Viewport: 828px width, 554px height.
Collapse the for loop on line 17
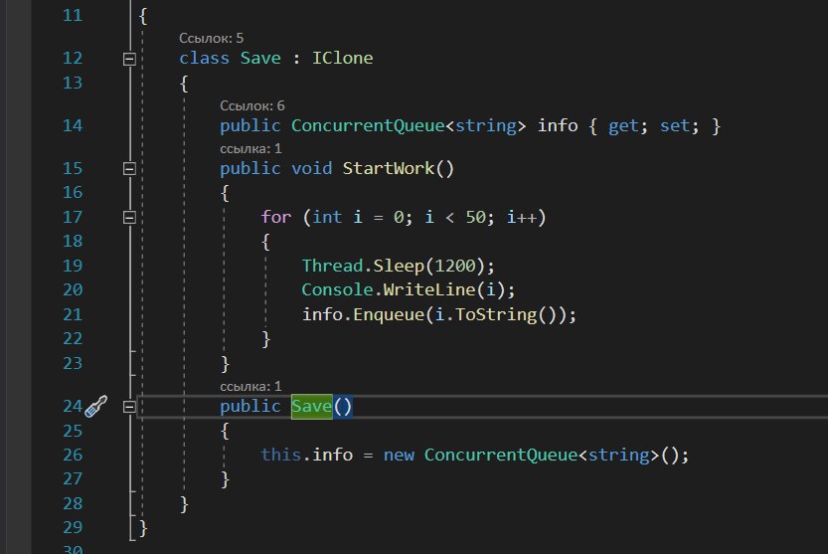pyautogui.click(x=129, y=217)
